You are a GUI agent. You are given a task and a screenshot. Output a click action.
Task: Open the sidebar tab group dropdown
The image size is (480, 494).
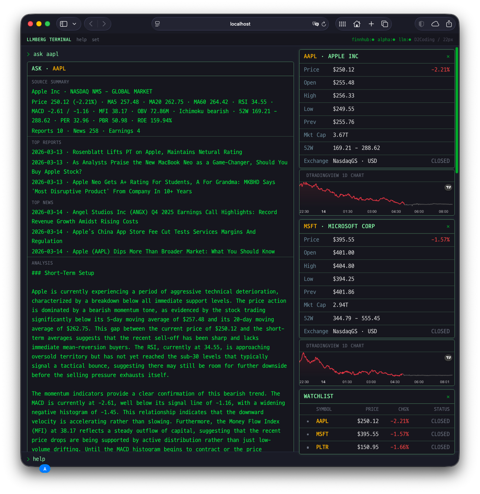[x=75, y=24]
